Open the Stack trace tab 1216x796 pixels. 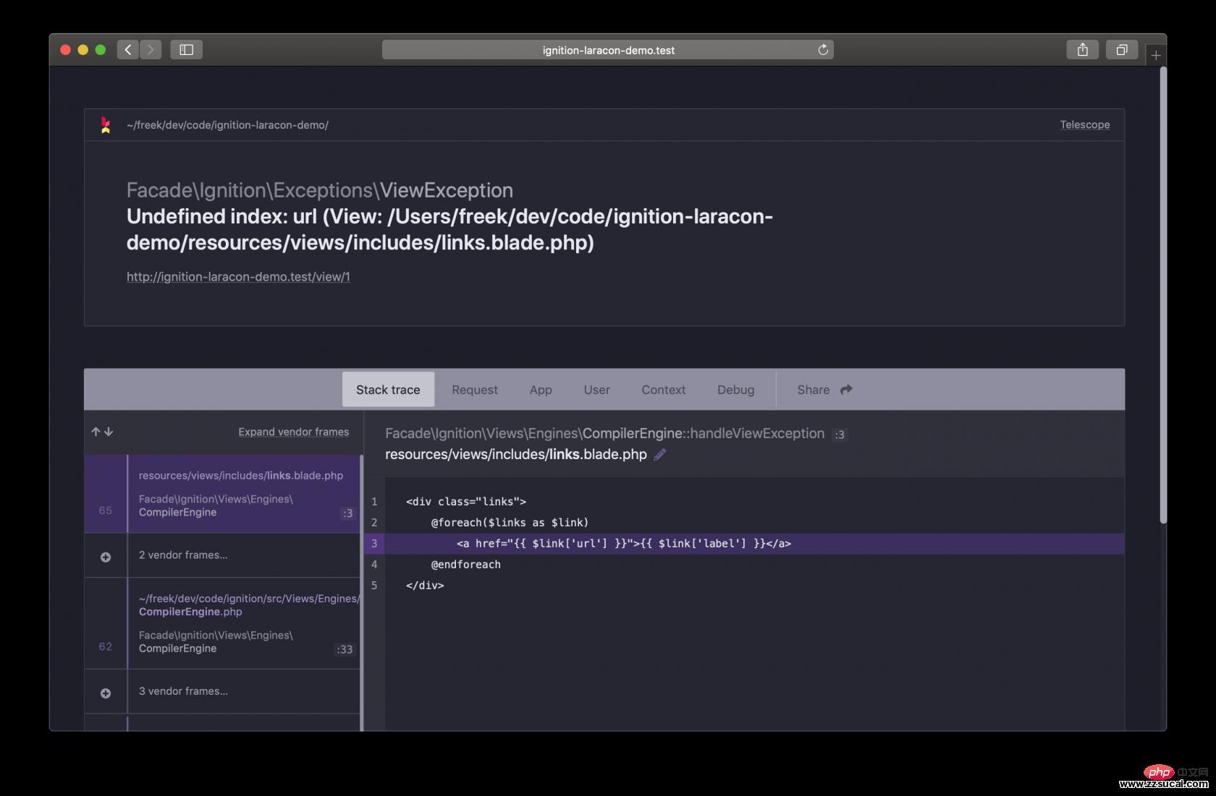pyautogui.click(x=388, y=390)
